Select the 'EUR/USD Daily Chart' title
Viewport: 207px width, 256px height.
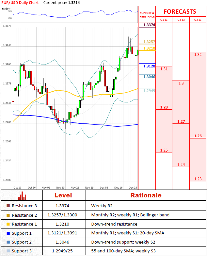click(20, 3)
